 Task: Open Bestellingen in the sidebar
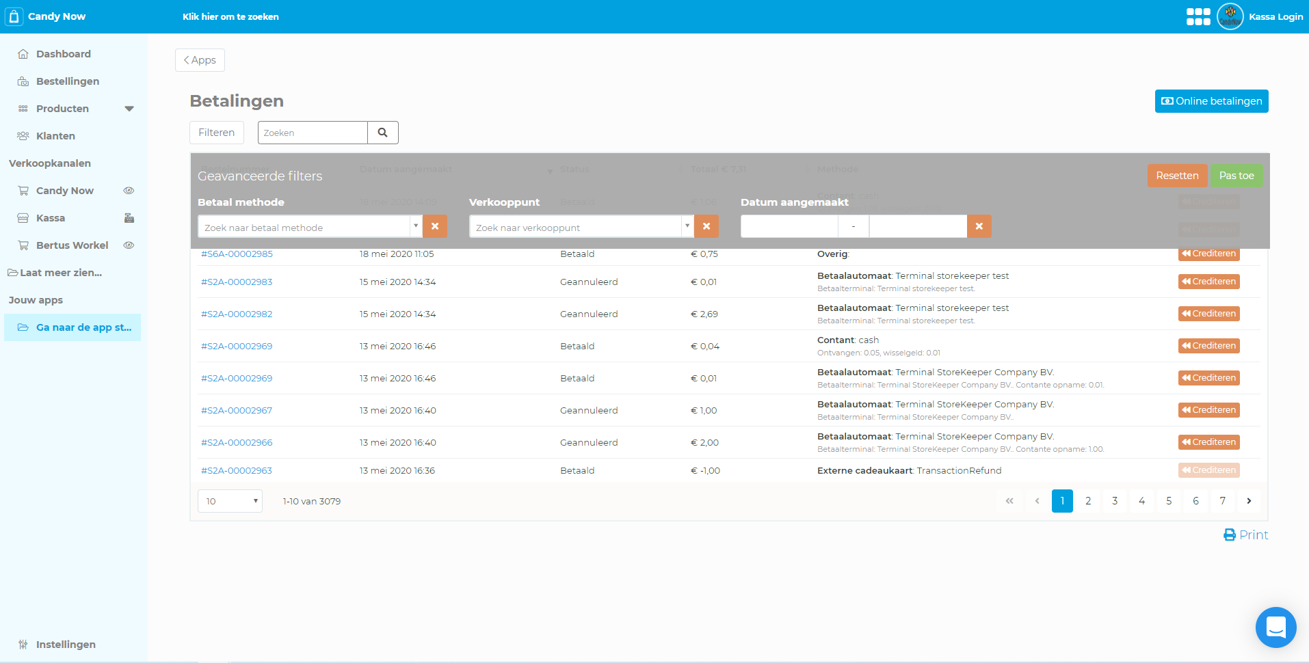pyautogui.click(x=67, y=81)
